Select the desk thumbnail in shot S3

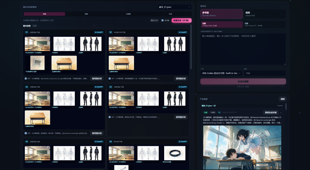pyautogui.click(x=37, y=117)
